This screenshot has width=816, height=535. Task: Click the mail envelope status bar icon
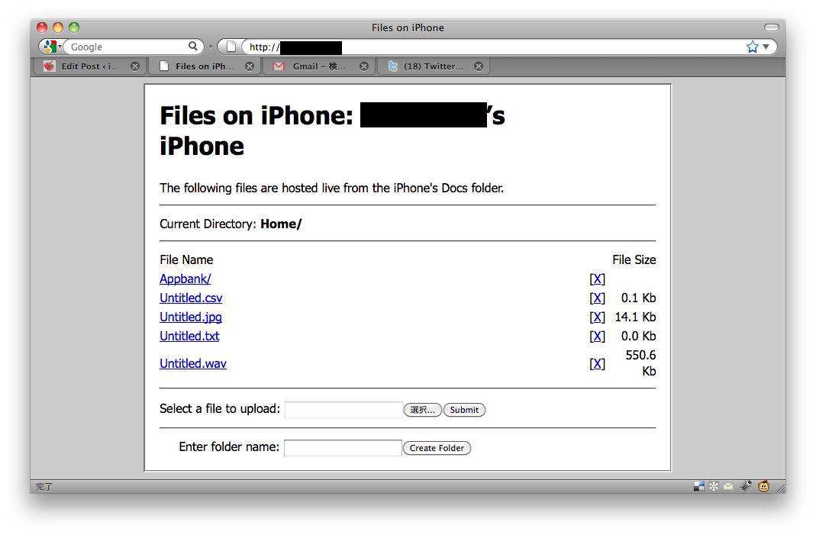(x=728, y=487)
